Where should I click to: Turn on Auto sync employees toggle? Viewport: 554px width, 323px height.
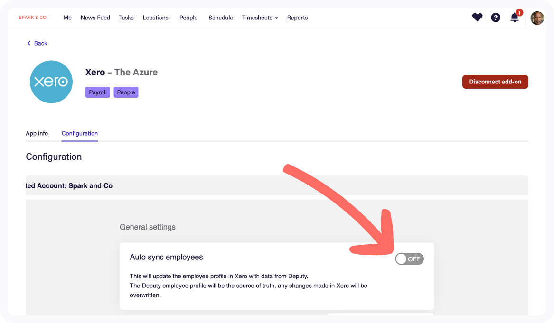409,259
